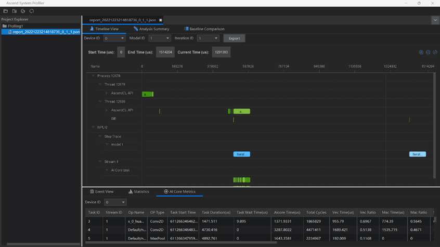Collapse the NPU 0 timeline group
The image size is (440, 247).
tap(94, 127)
